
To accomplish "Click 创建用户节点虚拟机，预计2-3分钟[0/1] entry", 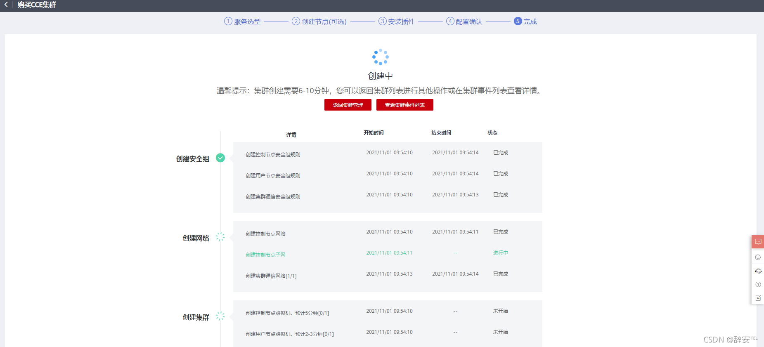I will pos(290,334).
